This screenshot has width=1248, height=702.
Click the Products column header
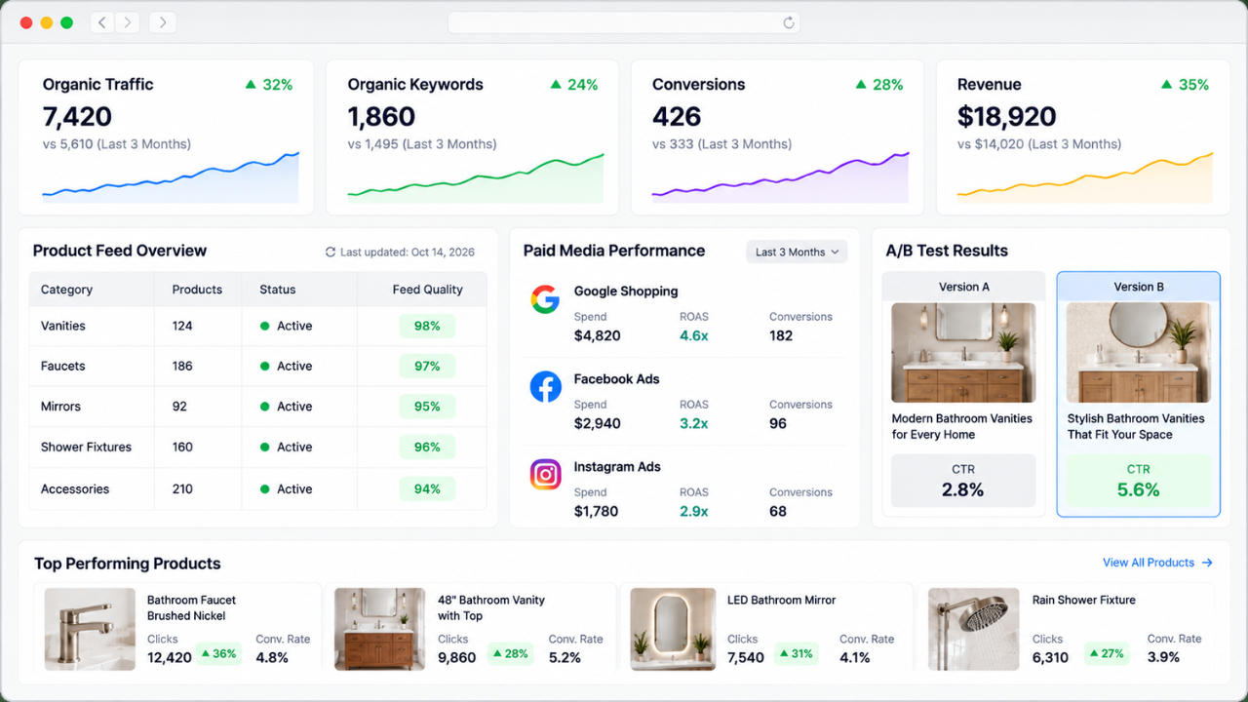197,290
